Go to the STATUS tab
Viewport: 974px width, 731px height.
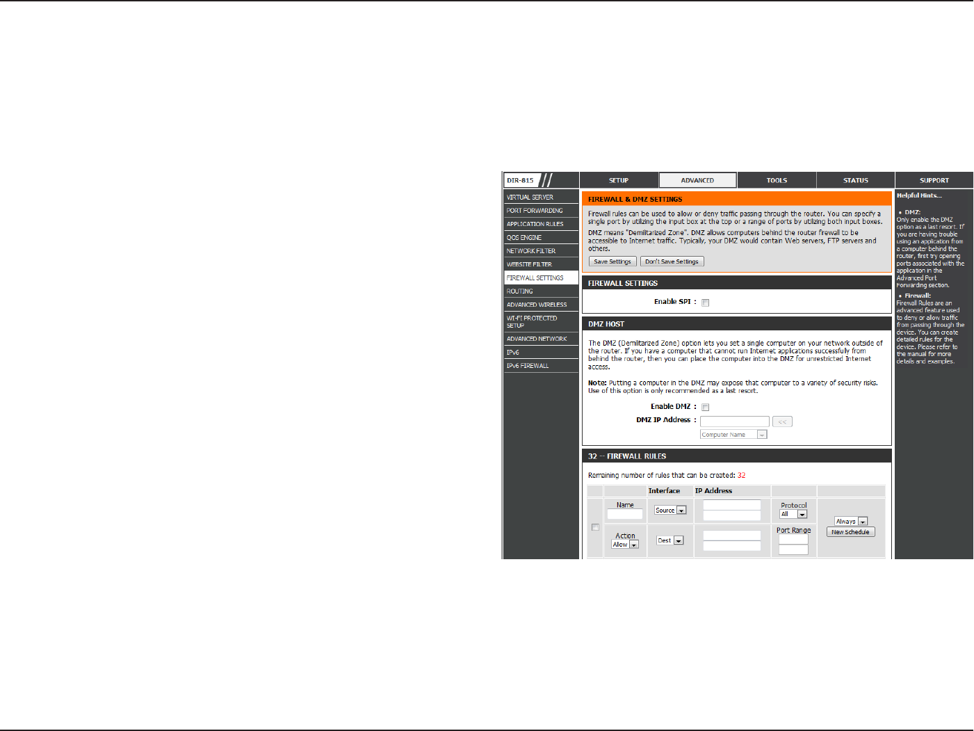pyautogui.click(x=856, y=180)
